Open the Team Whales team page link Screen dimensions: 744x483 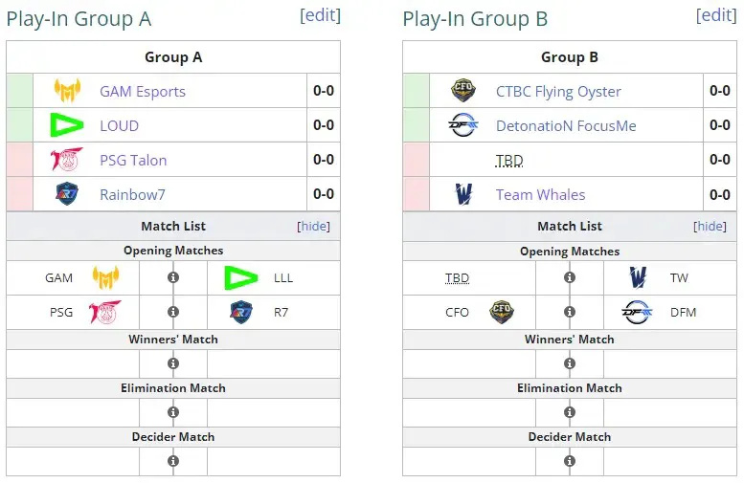pyautogui.click(x=540, y=194)
